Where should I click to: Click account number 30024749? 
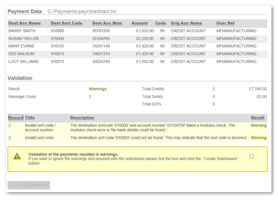coord(101,62)
